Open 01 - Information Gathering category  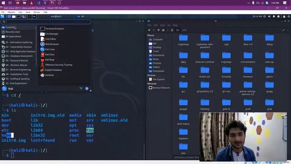click(x=17, y=42)
